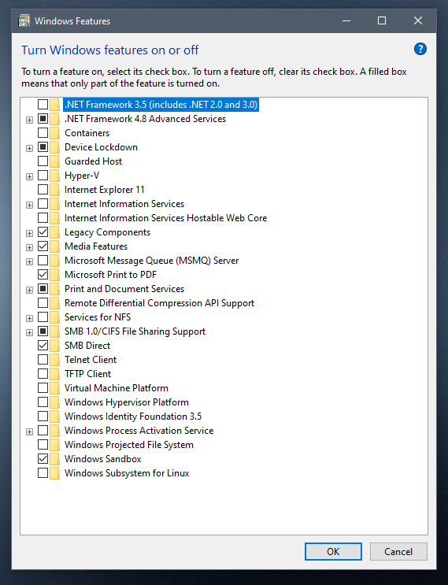
Task: Enable the .NET Framework 3.5 checkbox
Action: pos(43,105)
